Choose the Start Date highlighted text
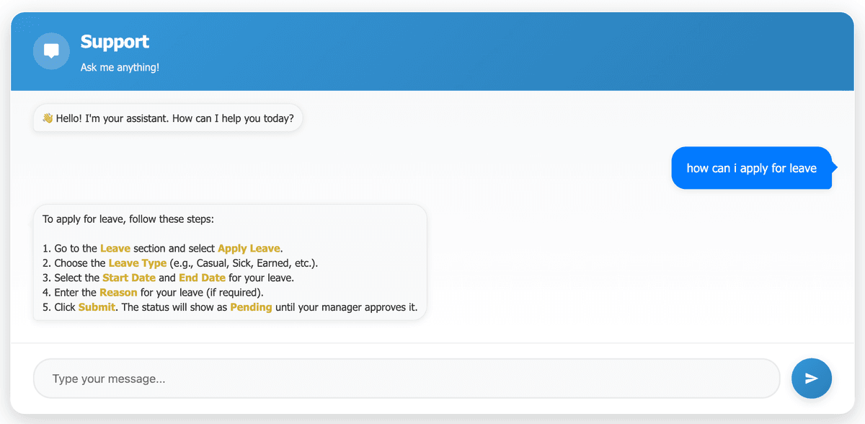 click(x=129, y=278)
